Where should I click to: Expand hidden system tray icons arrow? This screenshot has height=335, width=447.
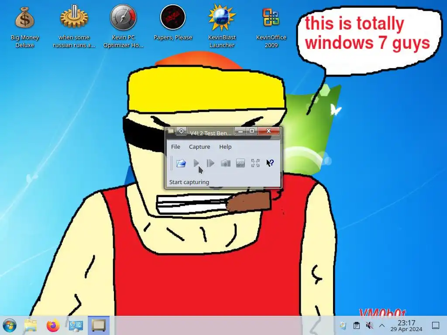(x=382, y=325)
